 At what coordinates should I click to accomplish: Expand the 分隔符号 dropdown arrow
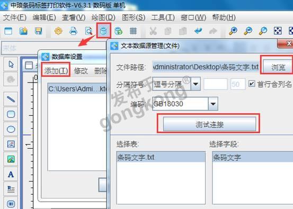(196, 84)
